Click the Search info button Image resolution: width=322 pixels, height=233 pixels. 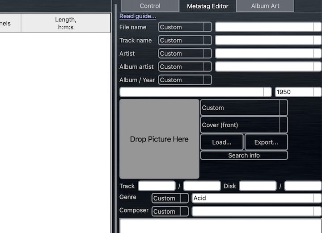[x=244, y=155]
